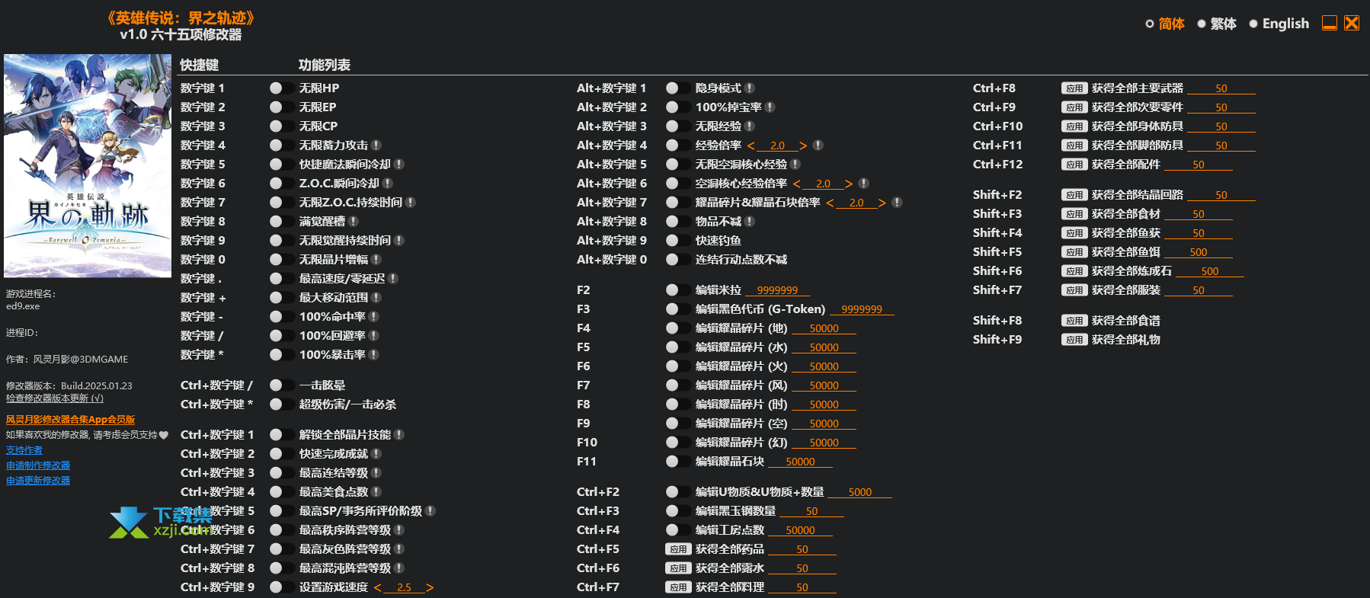The height and width of the screenshot is (598, 1370).
Task: Click info icon beside Z.O.C.瞬间冷却
Action: click(388, 183)
